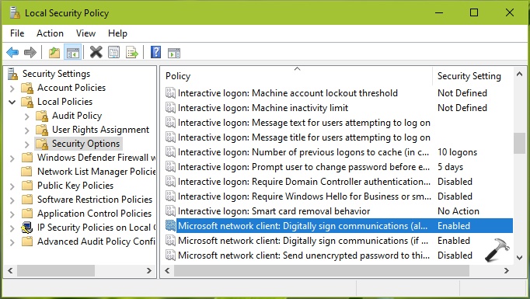The width and height of the screenshot is (530, 299).
Task: Click the Windows Defender Firewall folder icon
Action: (x=27, y=158)
